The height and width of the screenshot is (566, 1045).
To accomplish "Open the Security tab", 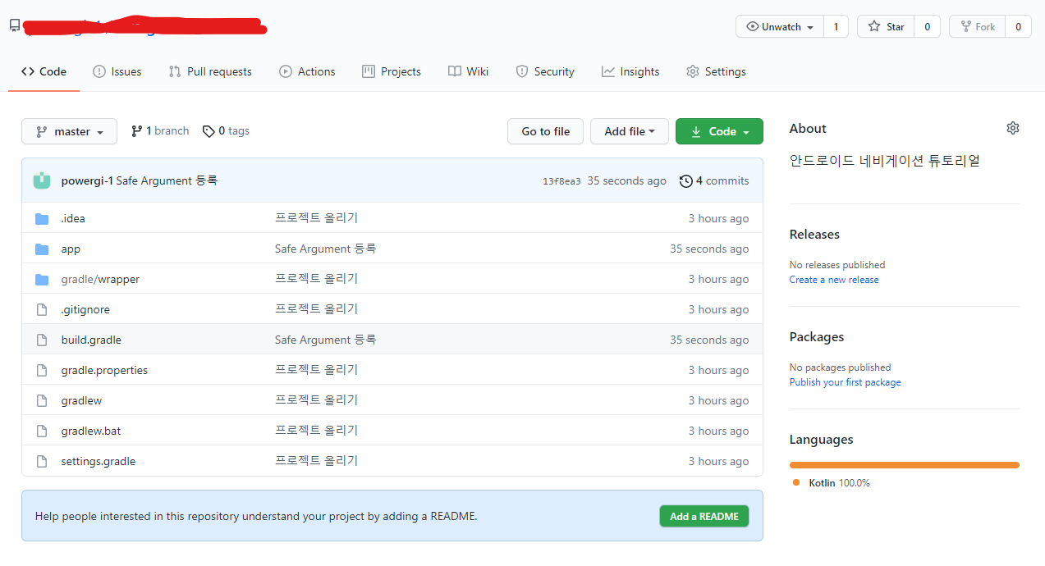I will [545, 71].
